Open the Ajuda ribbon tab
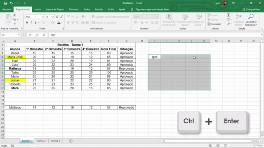The width and height of the screenshot is (264, 148). click(122, 9)
